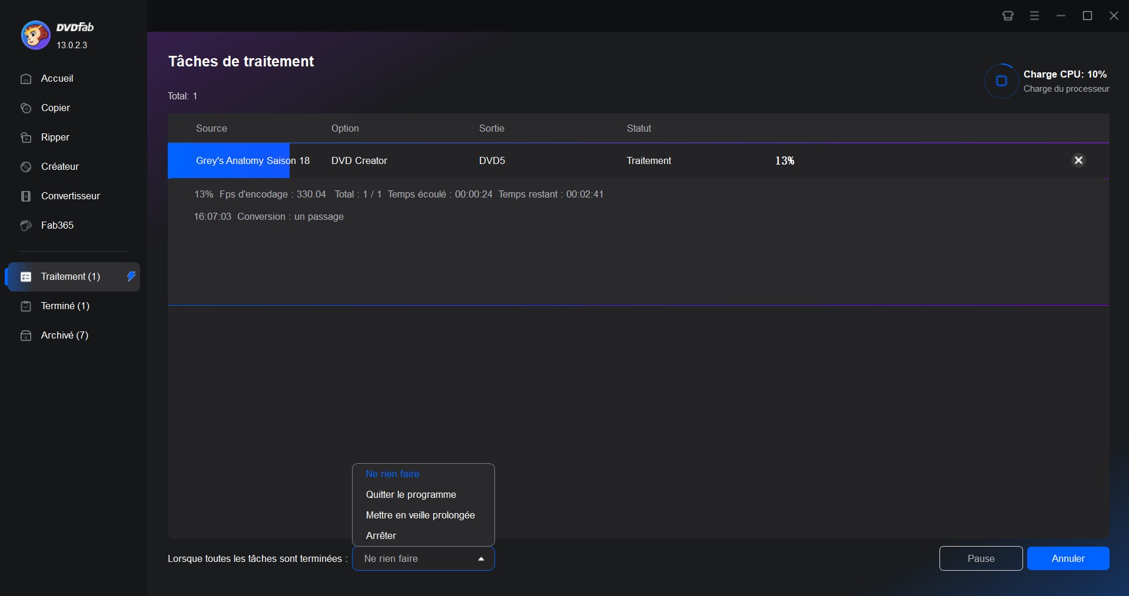Select the Convertisseur film icon
The image size is (1129, 596).
(x=26, y=196)
